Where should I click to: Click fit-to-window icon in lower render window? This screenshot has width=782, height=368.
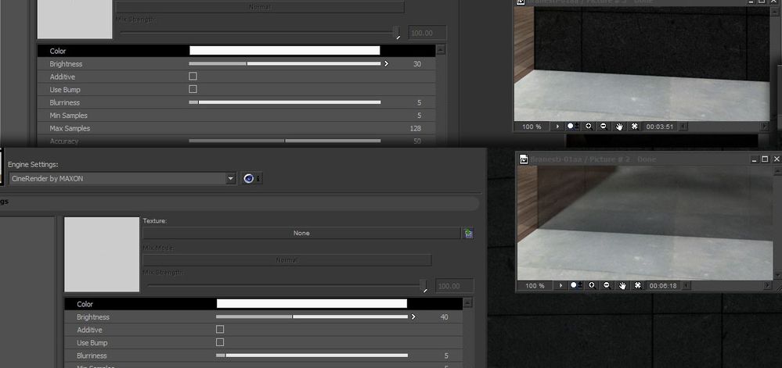tap(638, 285)
